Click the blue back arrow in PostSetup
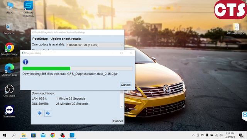Screen dimensions: 247x139 point(39,113)
